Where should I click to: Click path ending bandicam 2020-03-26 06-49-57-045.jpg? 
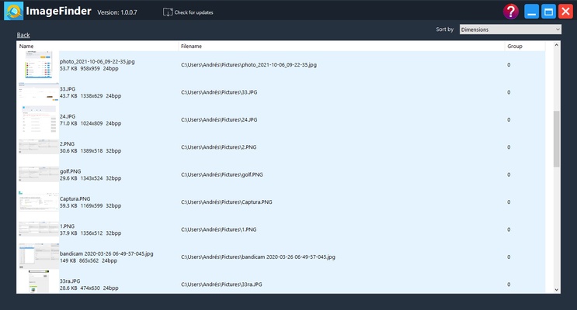[258, 257]
